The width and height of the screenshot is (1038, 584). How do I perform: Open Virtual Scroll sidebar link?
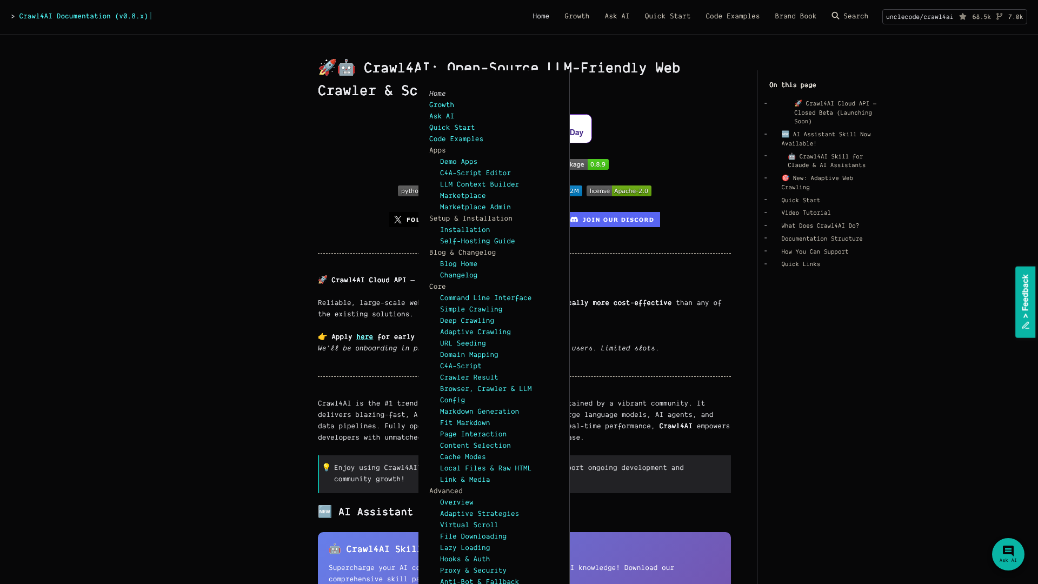(469, 525)
